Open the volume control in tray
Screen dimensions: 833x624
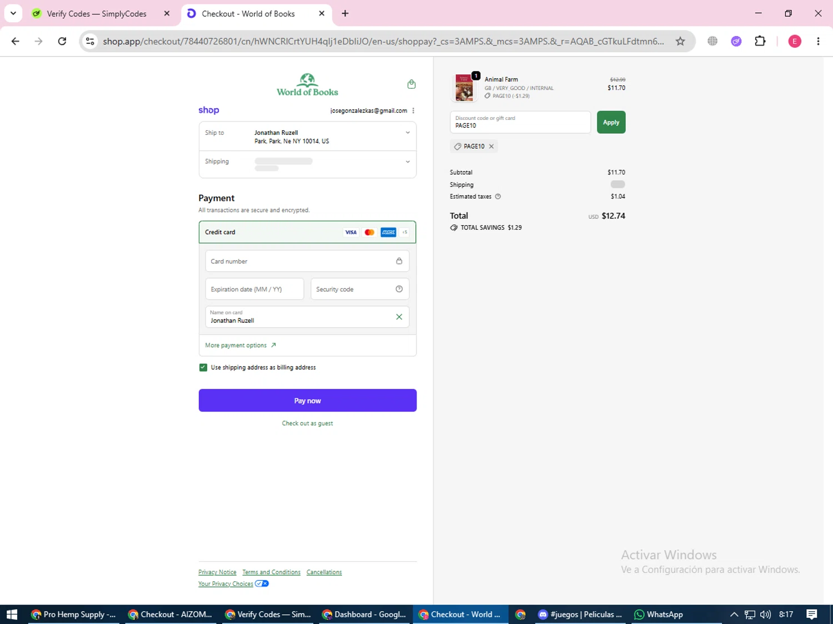click(765, 615)
